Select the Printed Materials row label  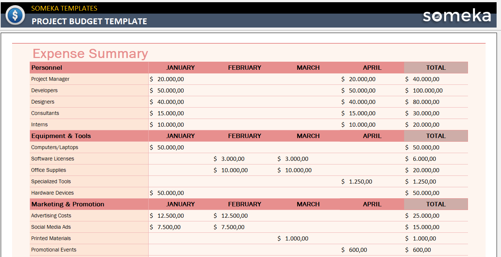pyautogui.click(x=51, y=238)
